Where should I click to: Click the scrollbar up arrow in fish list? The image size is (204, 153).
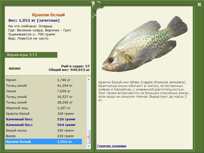point(89,80)
